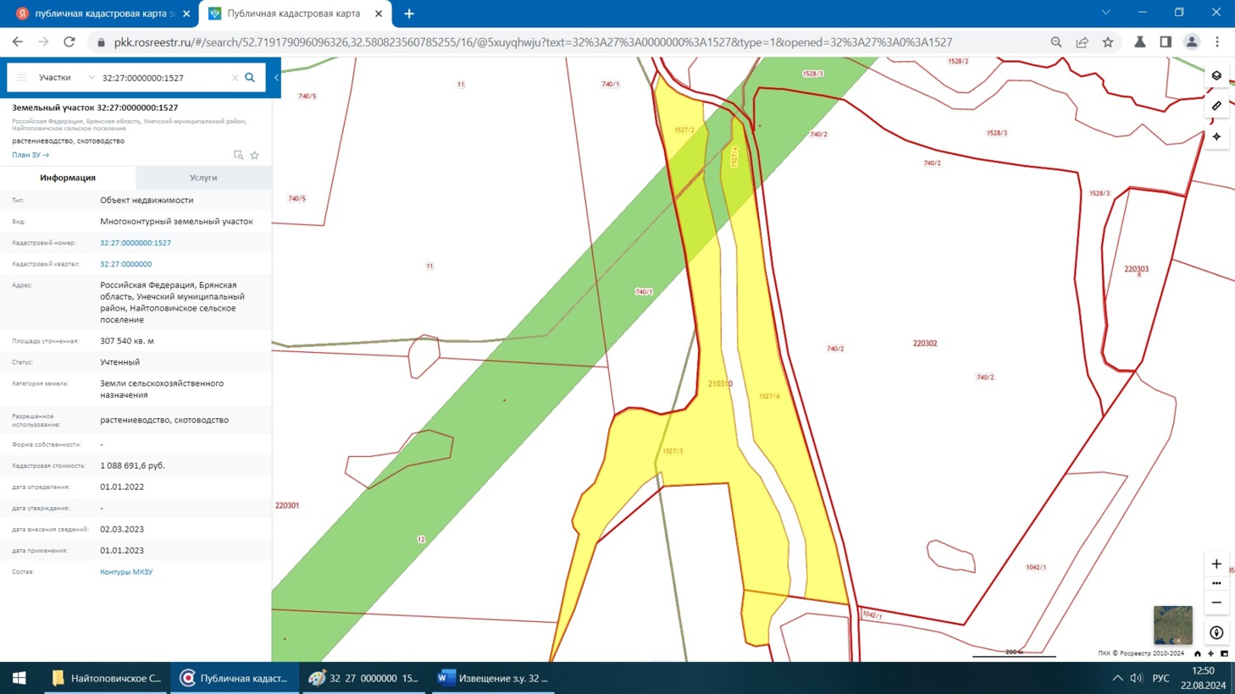Switch to the Услуги tab
This screenshot has width=1235, height=694.
203,178
